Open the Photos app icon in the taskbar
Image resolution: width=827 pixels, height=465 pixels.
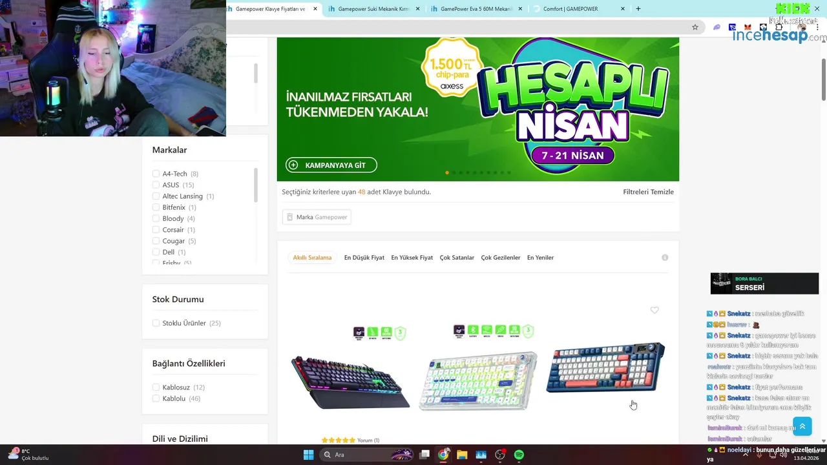(x=481, y=455)
